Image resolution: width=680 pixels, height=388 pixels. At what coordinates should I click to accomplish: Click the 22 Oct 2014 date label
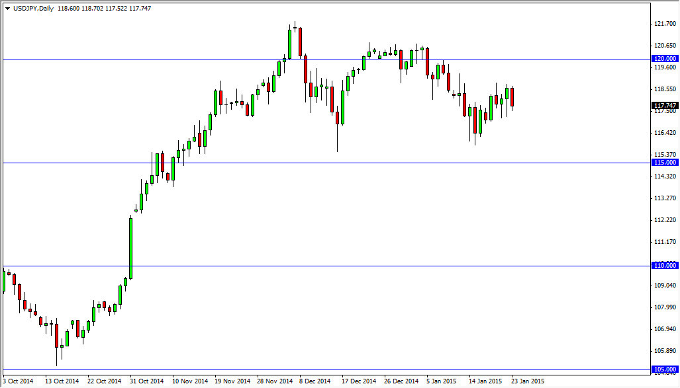coord(105,381)
